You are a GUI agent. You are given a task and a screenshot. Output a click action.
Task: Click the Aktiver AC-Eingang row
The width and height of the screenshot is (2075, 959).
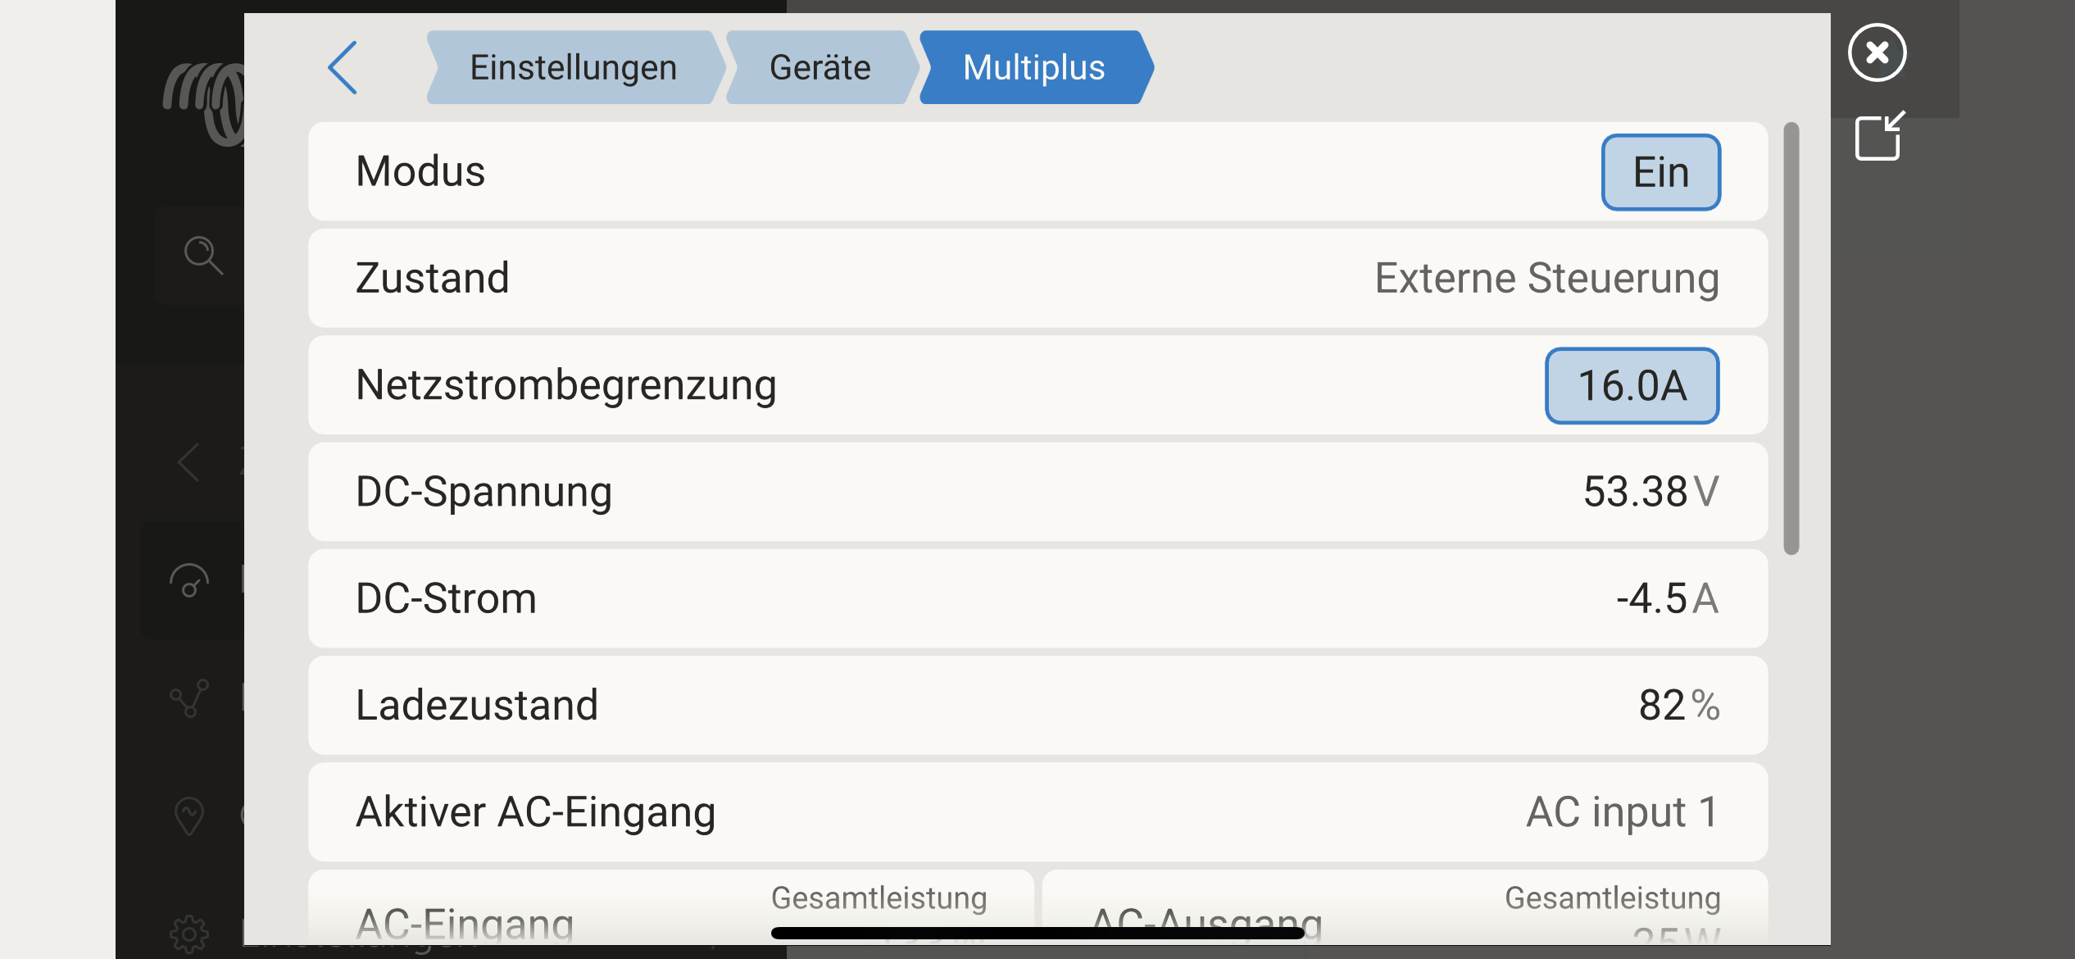(x=1037, y=812)
